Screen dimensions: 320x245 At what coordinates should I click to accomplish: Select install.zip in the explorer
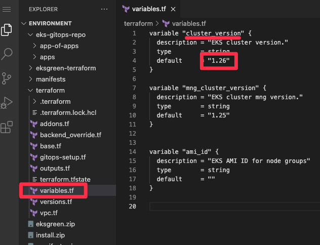pos(50,235)
